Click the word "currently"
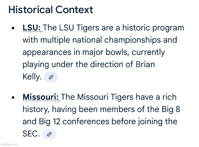 [148, 53]
